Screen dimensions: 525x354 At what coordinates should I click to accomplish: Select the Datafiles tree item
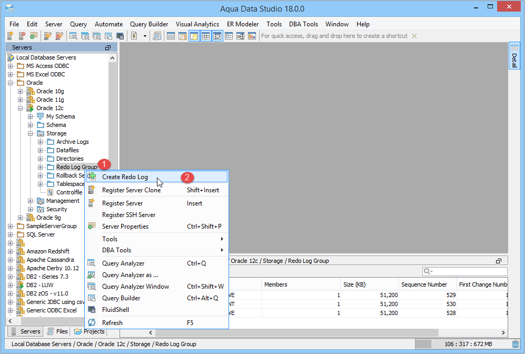click(67, 150)
